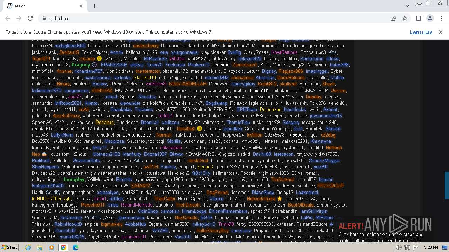Switch to Chrome in the taskbar
449x252 pixels.
coord(63,247)
